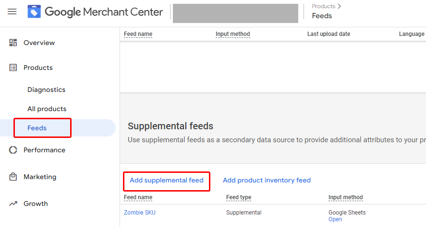The width and height of the screenshot is (426, 227).
Task: Click Add product inventory feed link
Action: pos(267,181)
